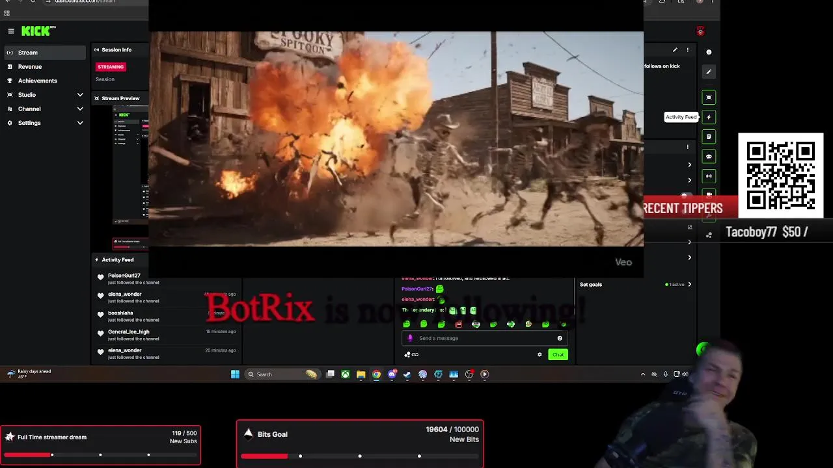Open the Windows Start menu

pyautogui.click(x=235, y=374)
